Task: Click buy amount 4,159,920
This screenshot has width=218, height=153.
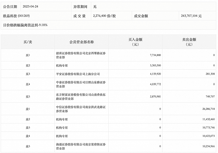Action: 155,74
